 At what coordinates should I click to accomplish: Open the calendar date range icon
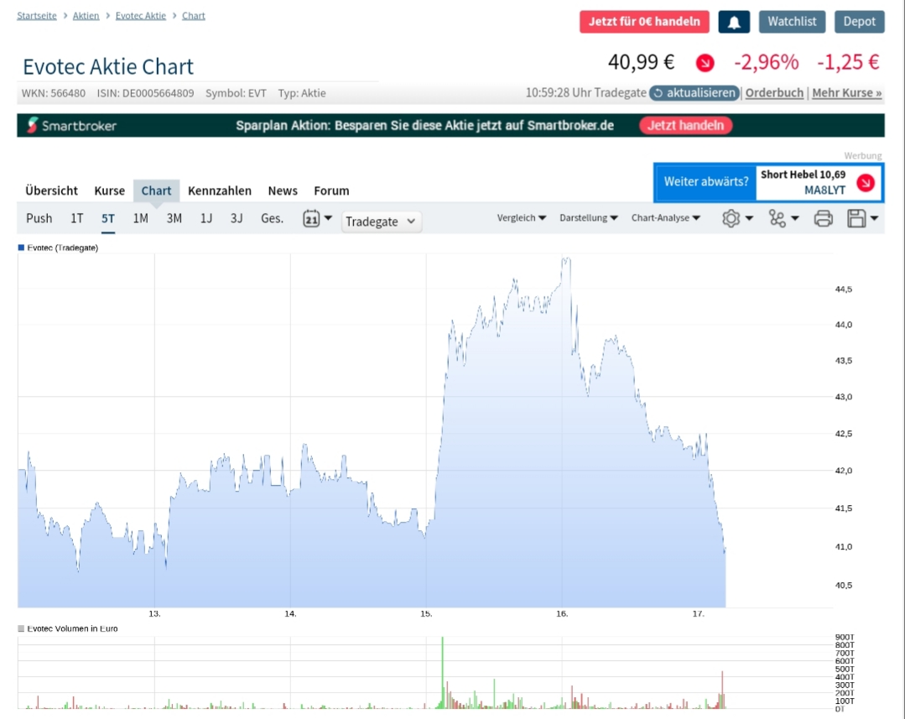[312, 218]
